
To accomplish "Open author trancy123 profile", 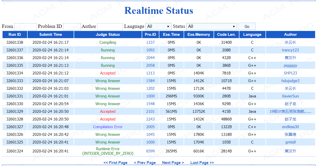I will point(290,50).
